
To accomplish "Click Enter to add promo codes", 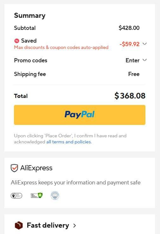I will click(132, 60).
